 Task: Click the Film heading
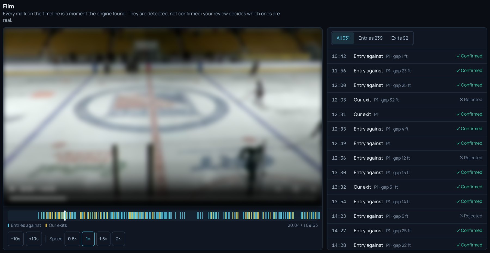click(8, 6)
